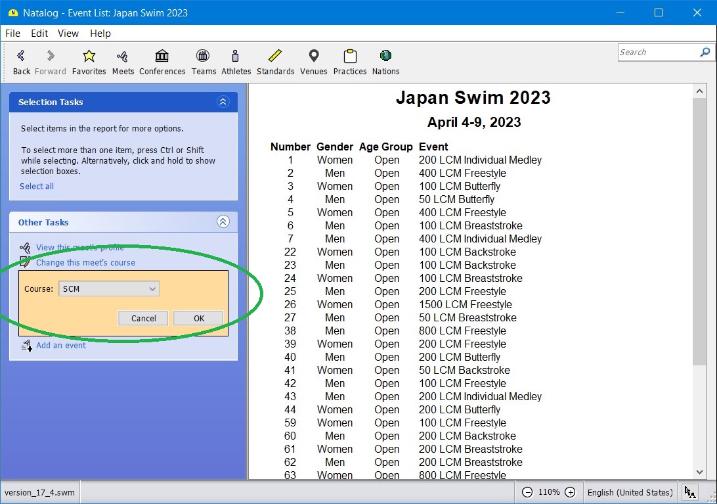The width and height of the screenshot is (717, 504).
Task: Collapse the Selection Tasks panel
Action: (x=223, y=102)
